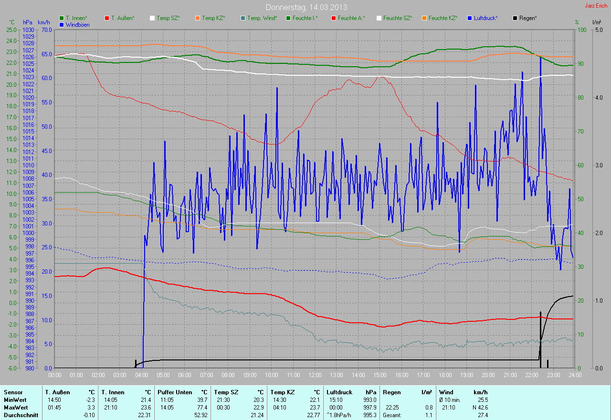Click the 'T. Außen' column header in the table
Image resolution: width=611 pixels, height=420 pixels.
pos(58,392)
